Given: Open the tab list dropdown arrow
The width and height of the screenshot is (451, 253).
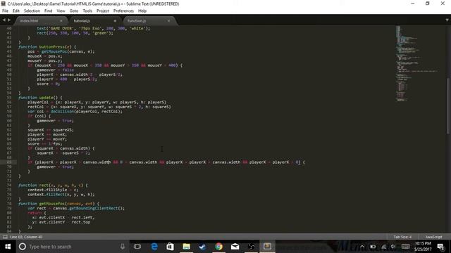Looking at the screenshot, I should [x=447, y=20].
